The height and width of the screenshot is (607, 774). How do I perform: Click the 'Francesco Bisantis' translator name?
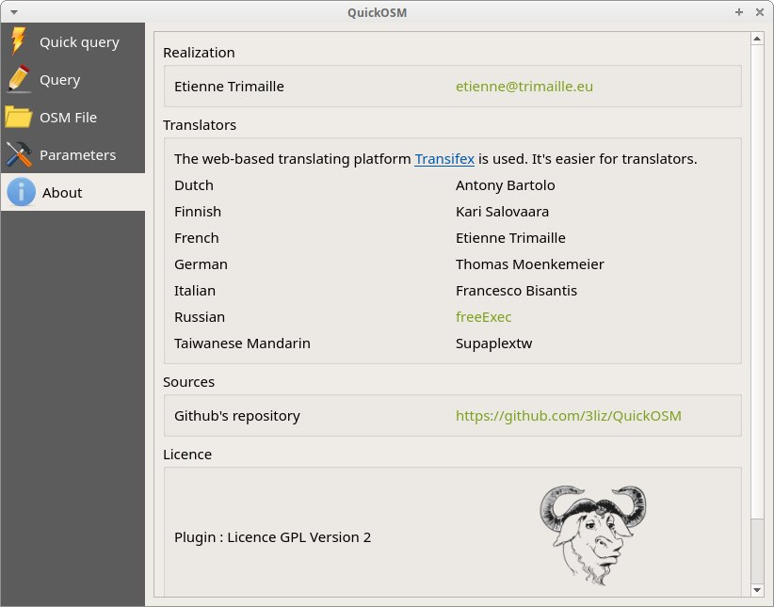(x=516, y=291)
